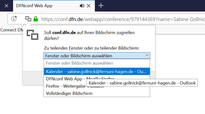Screen dimensions: 205x114
Task: Open a new tab with the plus icon
Action: click(101, 6)
